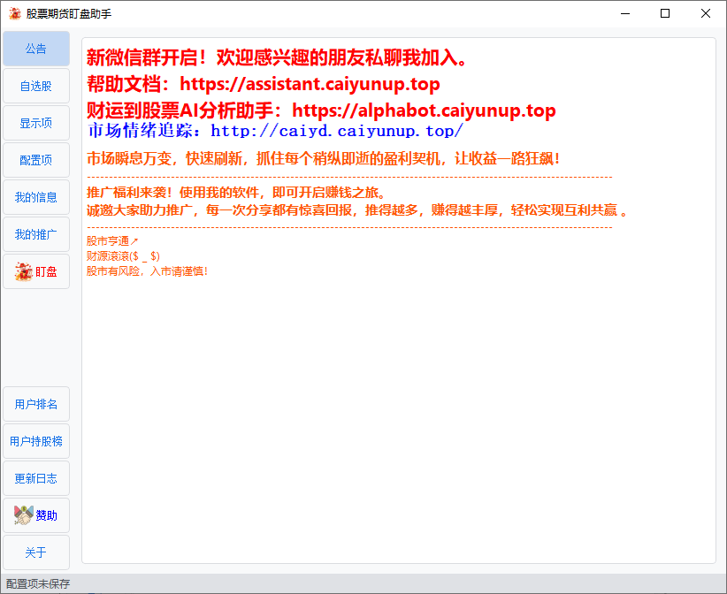Click the 推广福利来袭 promotion text
The height and width of the screenshot is (594, 727).
pos(236,193)
